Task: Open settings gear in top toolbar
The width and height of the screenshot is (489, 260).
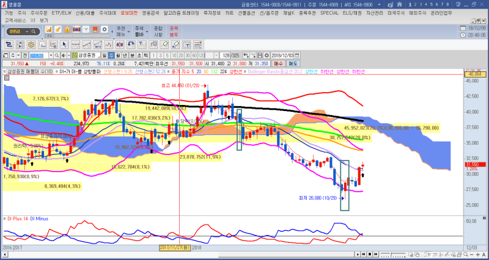Action: click(105, 29)
